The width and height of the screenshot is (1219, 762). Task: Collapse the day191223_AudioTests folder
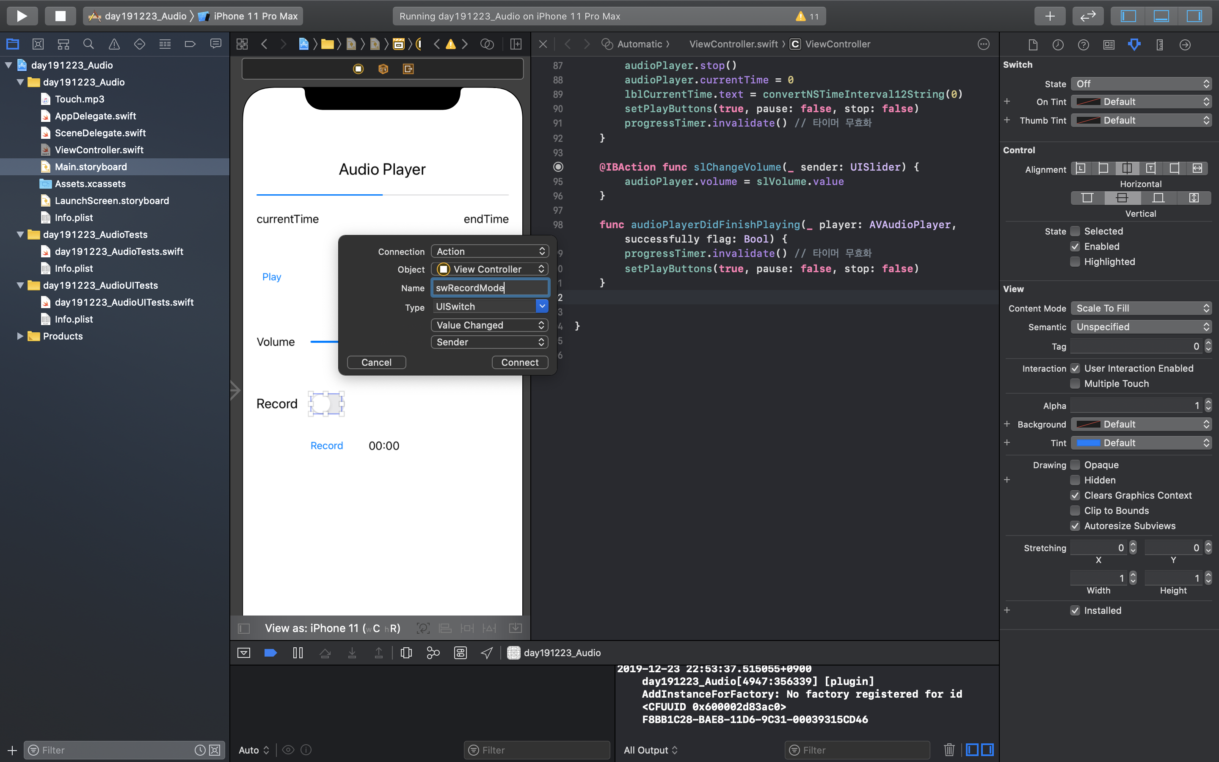coord(20,235)
